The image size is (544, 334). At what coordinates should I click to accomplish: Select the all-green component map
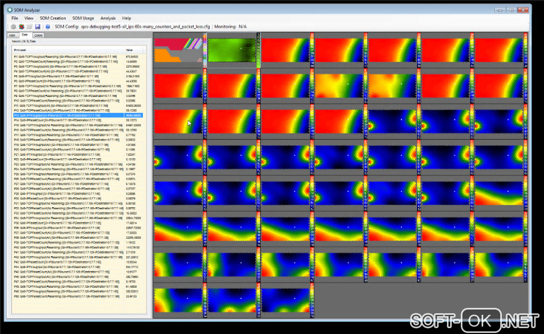[x=232, y=50]
